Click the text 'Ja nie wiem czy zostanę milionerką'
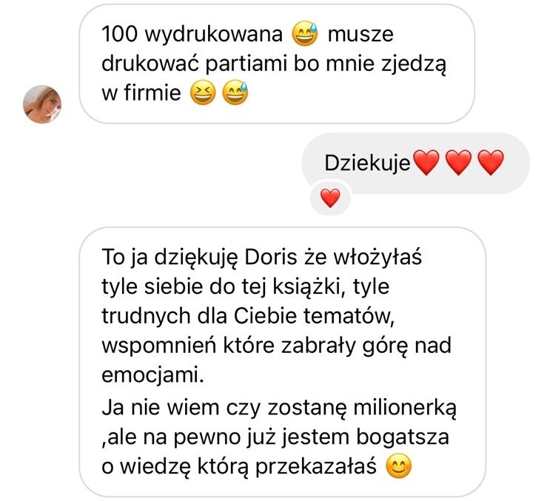The height and width of the screenshot is (501, 547). click(279, 408)
